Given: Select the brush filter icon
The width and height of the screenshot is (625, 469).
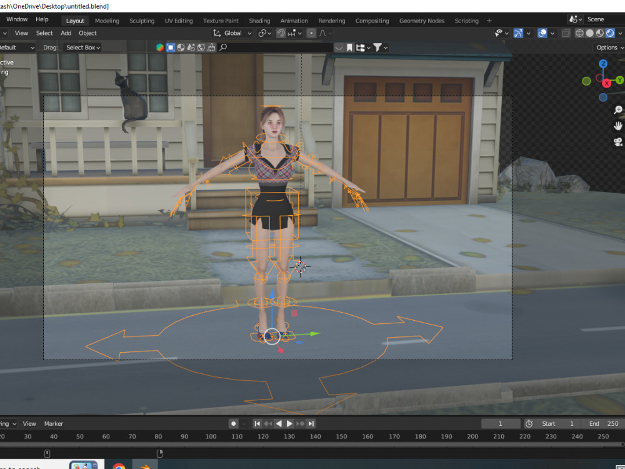Looking at the screenshot, I should click(x=211, y=48).
